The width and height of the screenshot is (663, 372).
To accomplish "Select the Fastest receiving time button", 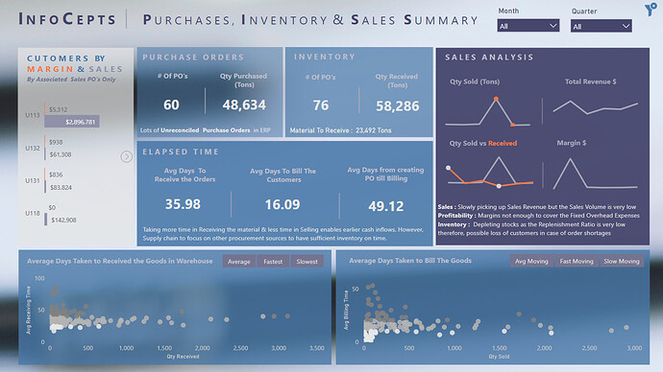I will [273, 262].
